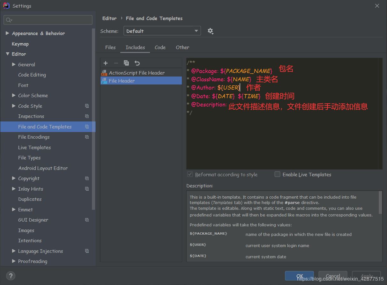The width and height of the screenshot is (387, 285).
Task: Collapse the Editor tree section
Action: click(7, 54)
